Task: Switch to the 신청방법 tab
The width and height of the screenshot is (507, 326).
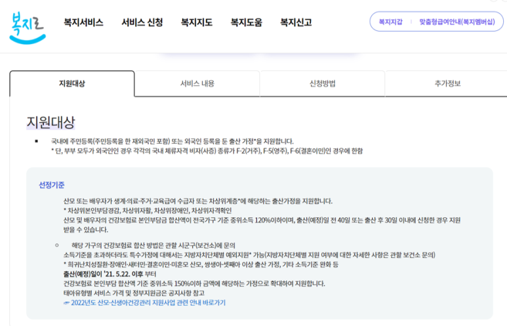Action: [x=323, y=83]
